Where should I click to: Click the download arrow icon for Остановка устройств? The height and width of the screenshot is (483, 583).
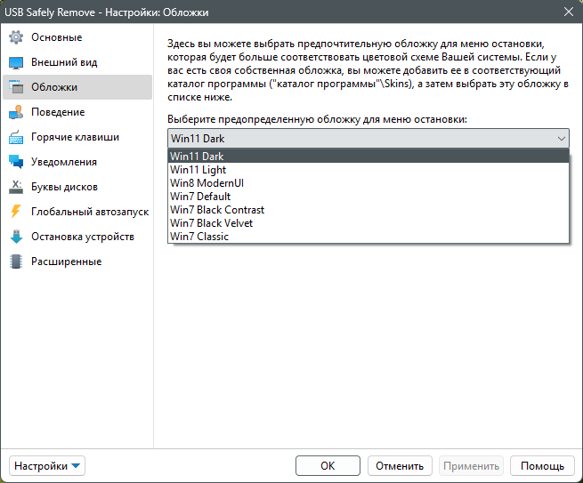point(15,237)
